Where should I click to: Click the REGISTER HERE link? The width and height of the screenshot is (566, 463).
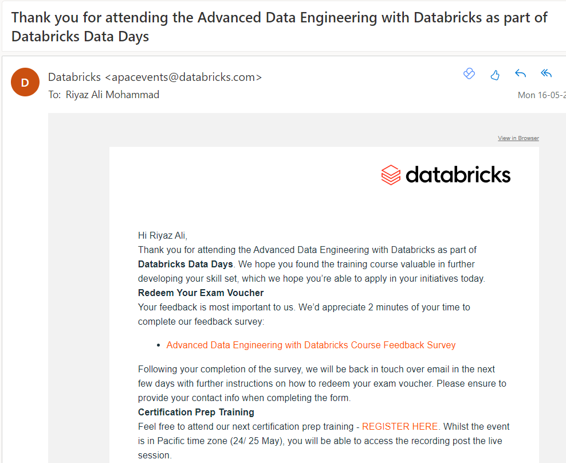400,426
